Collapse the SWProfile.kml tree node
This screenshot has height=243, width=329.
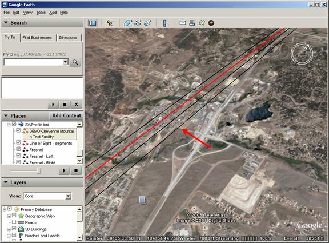[9, 125]
